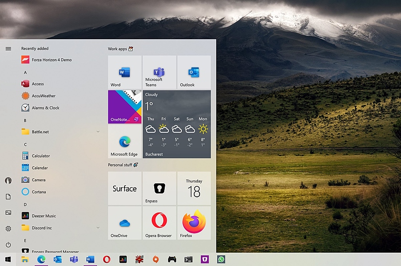Viewport: 401px width, 266px height.
Task: Click the Opera Browser tile
Action: [x=159, y=223]
